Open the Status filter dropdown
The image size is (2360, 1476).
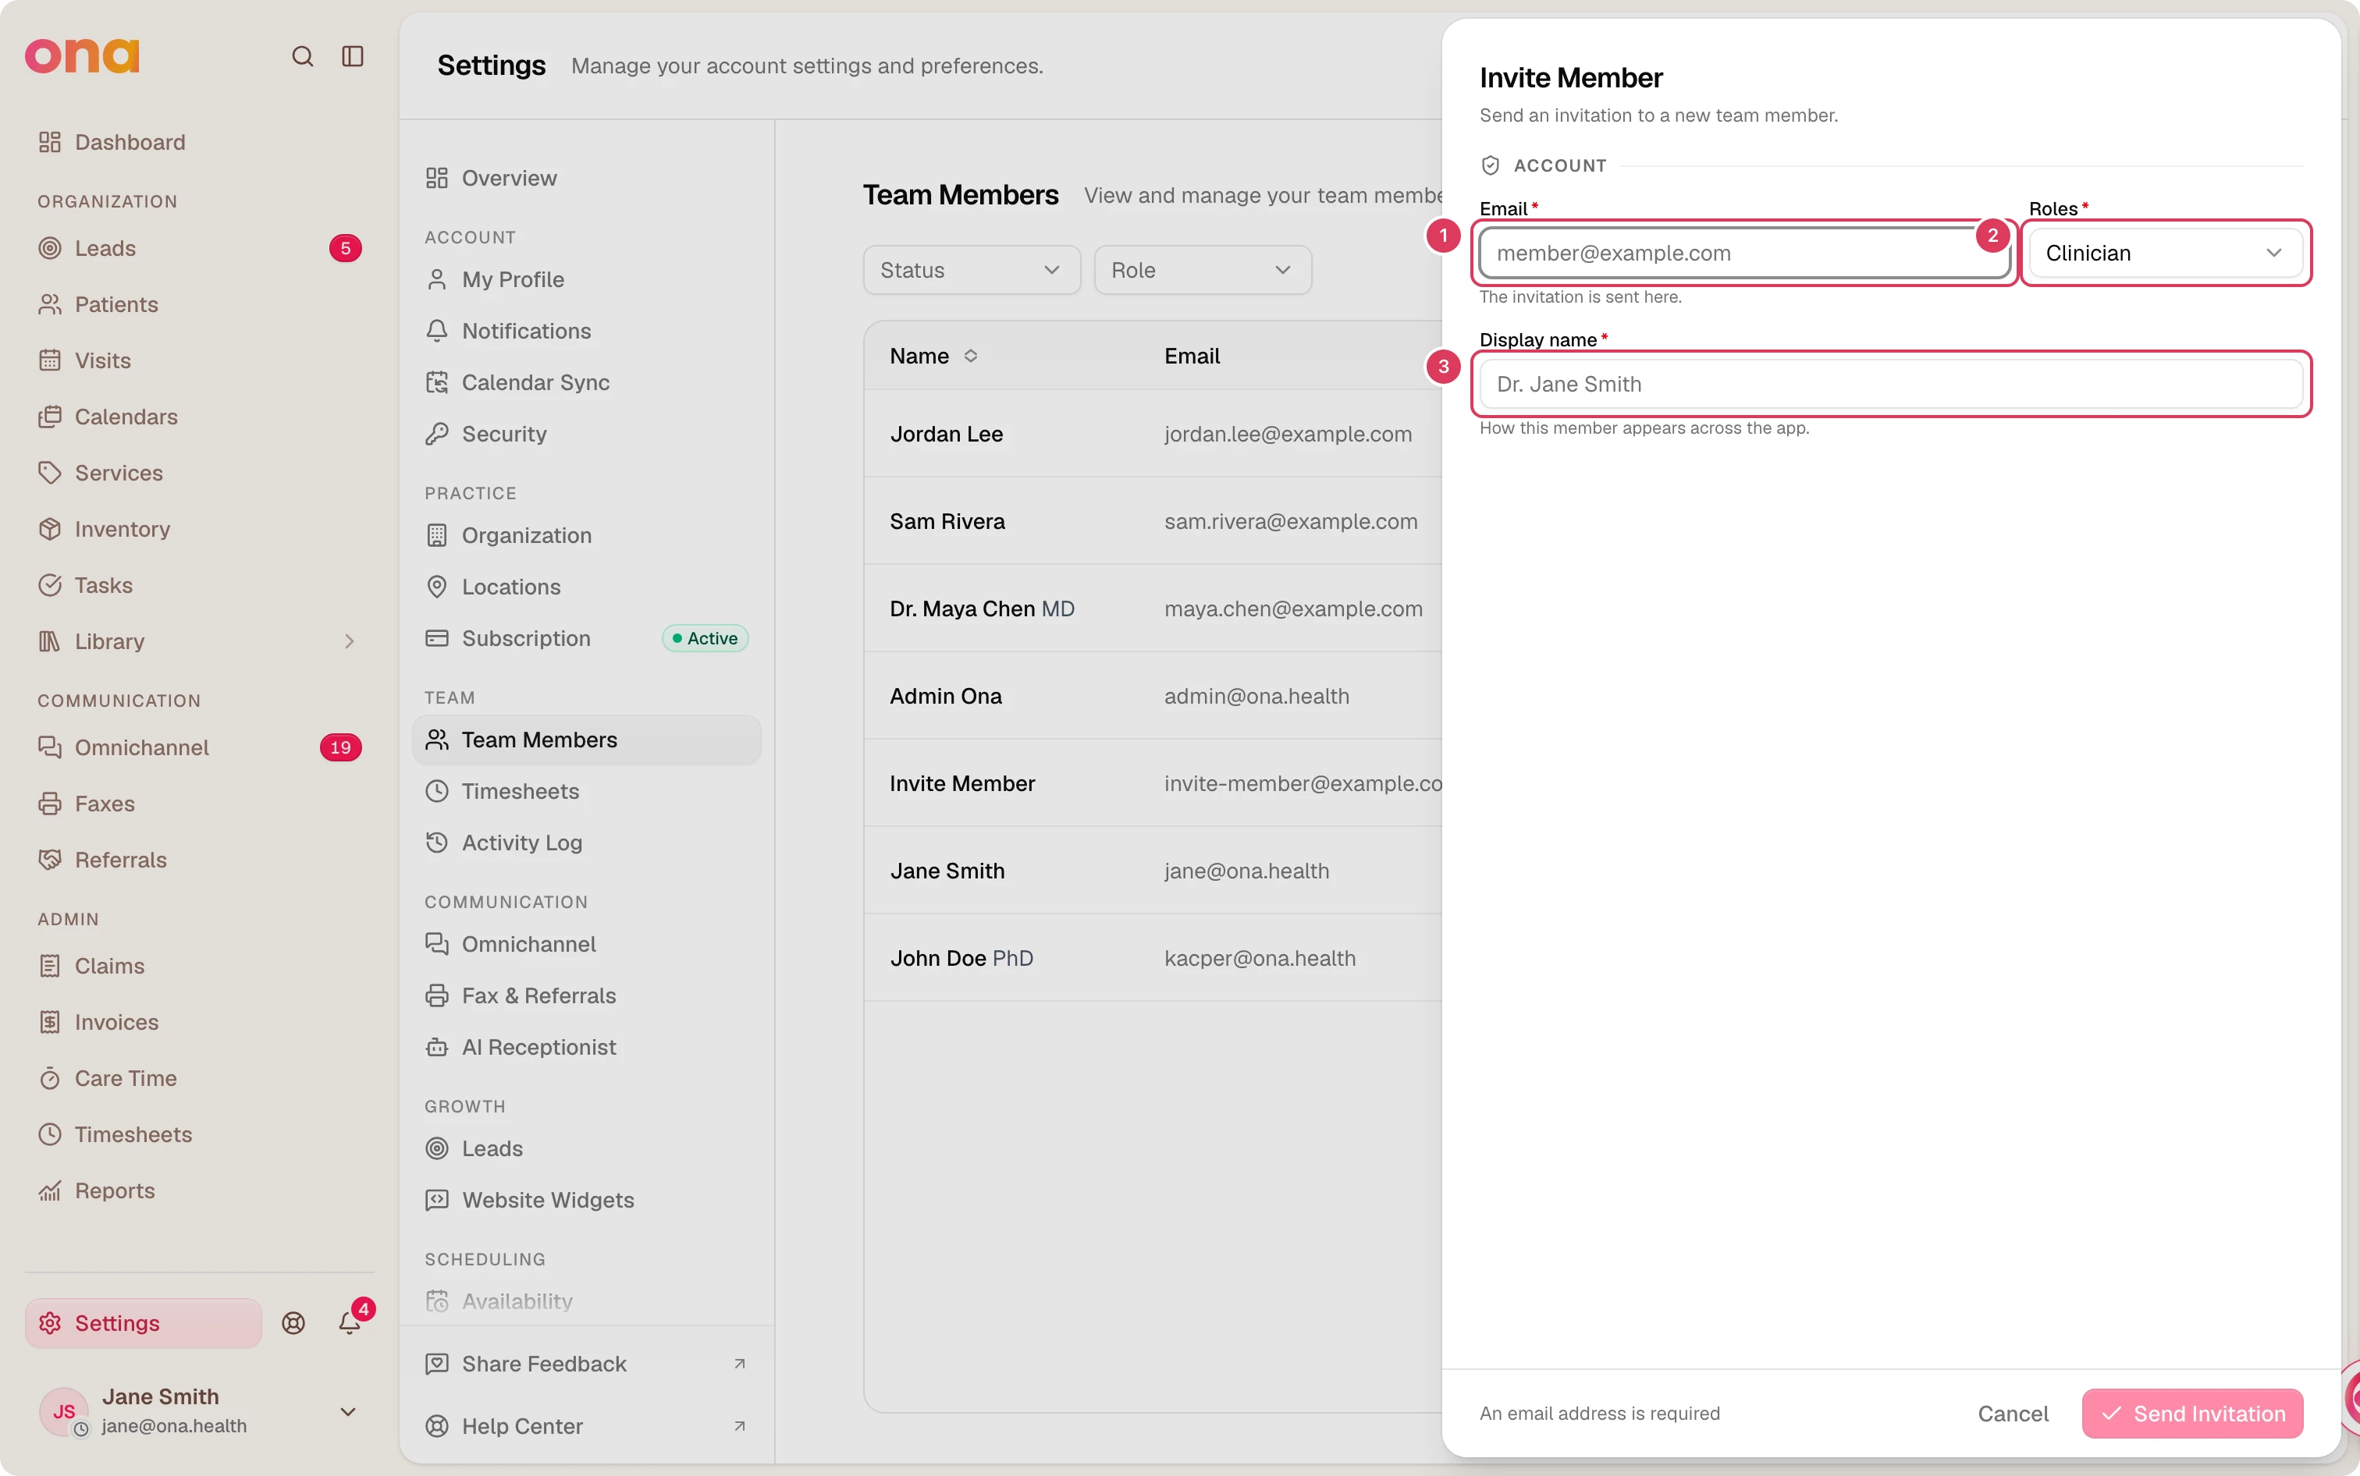point(971,271)
